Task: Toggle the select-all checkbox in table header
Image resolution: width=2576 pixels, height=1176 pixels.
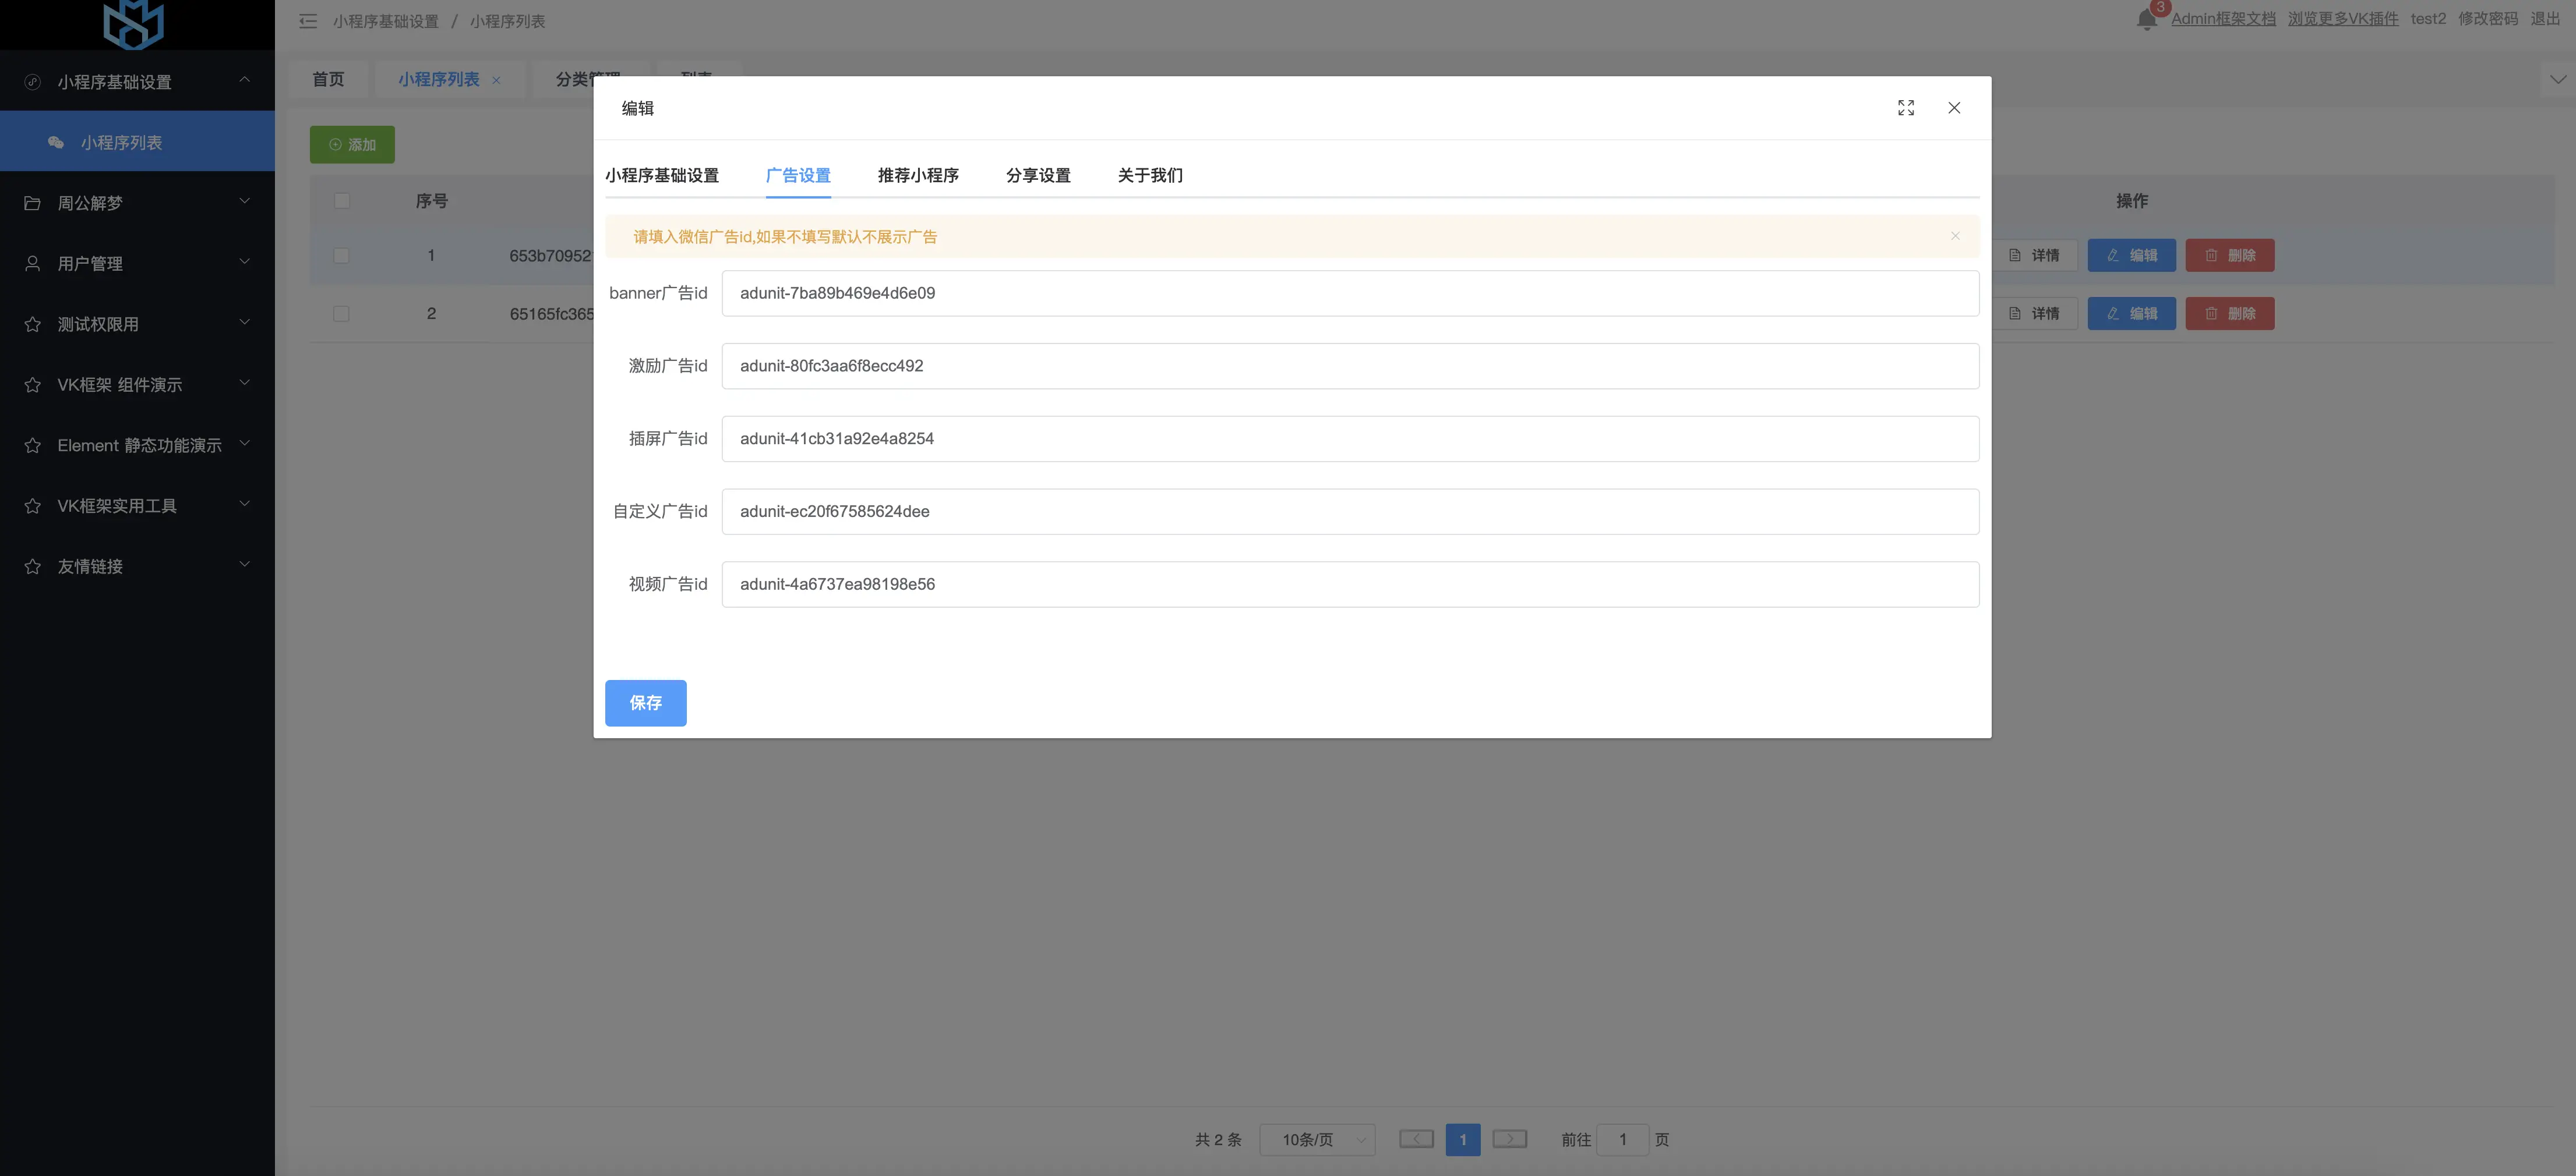Action: (342, 201)
